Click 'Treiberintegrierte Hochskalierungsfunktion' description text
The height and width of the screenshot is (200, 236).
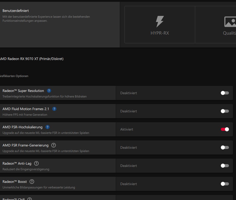[44, 96]
